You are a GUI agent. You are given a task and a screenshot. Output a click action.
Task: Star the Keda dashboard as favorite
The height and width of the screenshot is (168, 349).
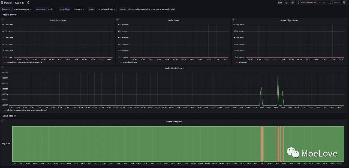point(23,2)
